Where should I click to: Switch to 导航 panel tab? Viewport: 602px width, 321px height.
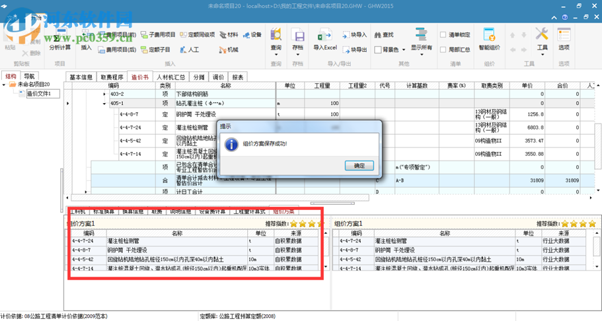point(29,77)
